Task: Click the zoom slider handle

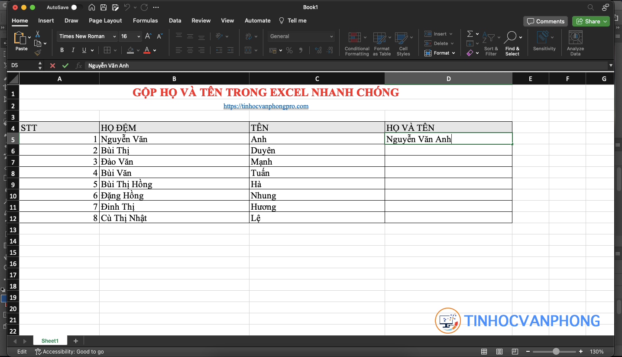Action: 556,351
